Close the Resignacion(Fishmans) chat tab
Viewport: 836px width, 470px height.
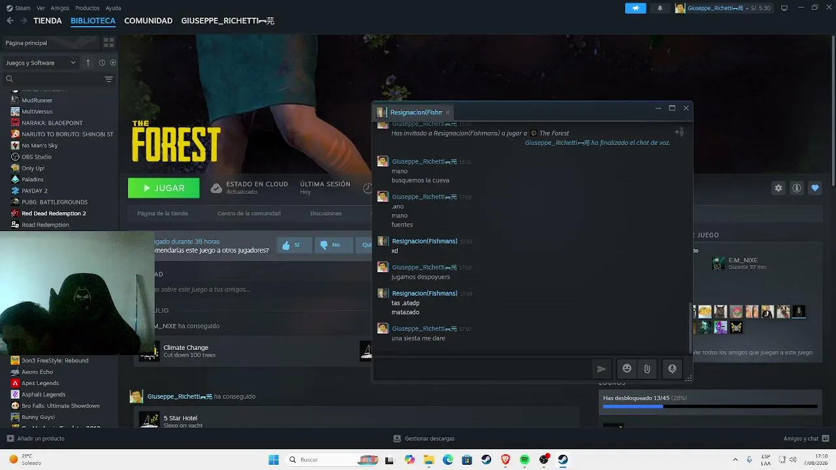447,112
